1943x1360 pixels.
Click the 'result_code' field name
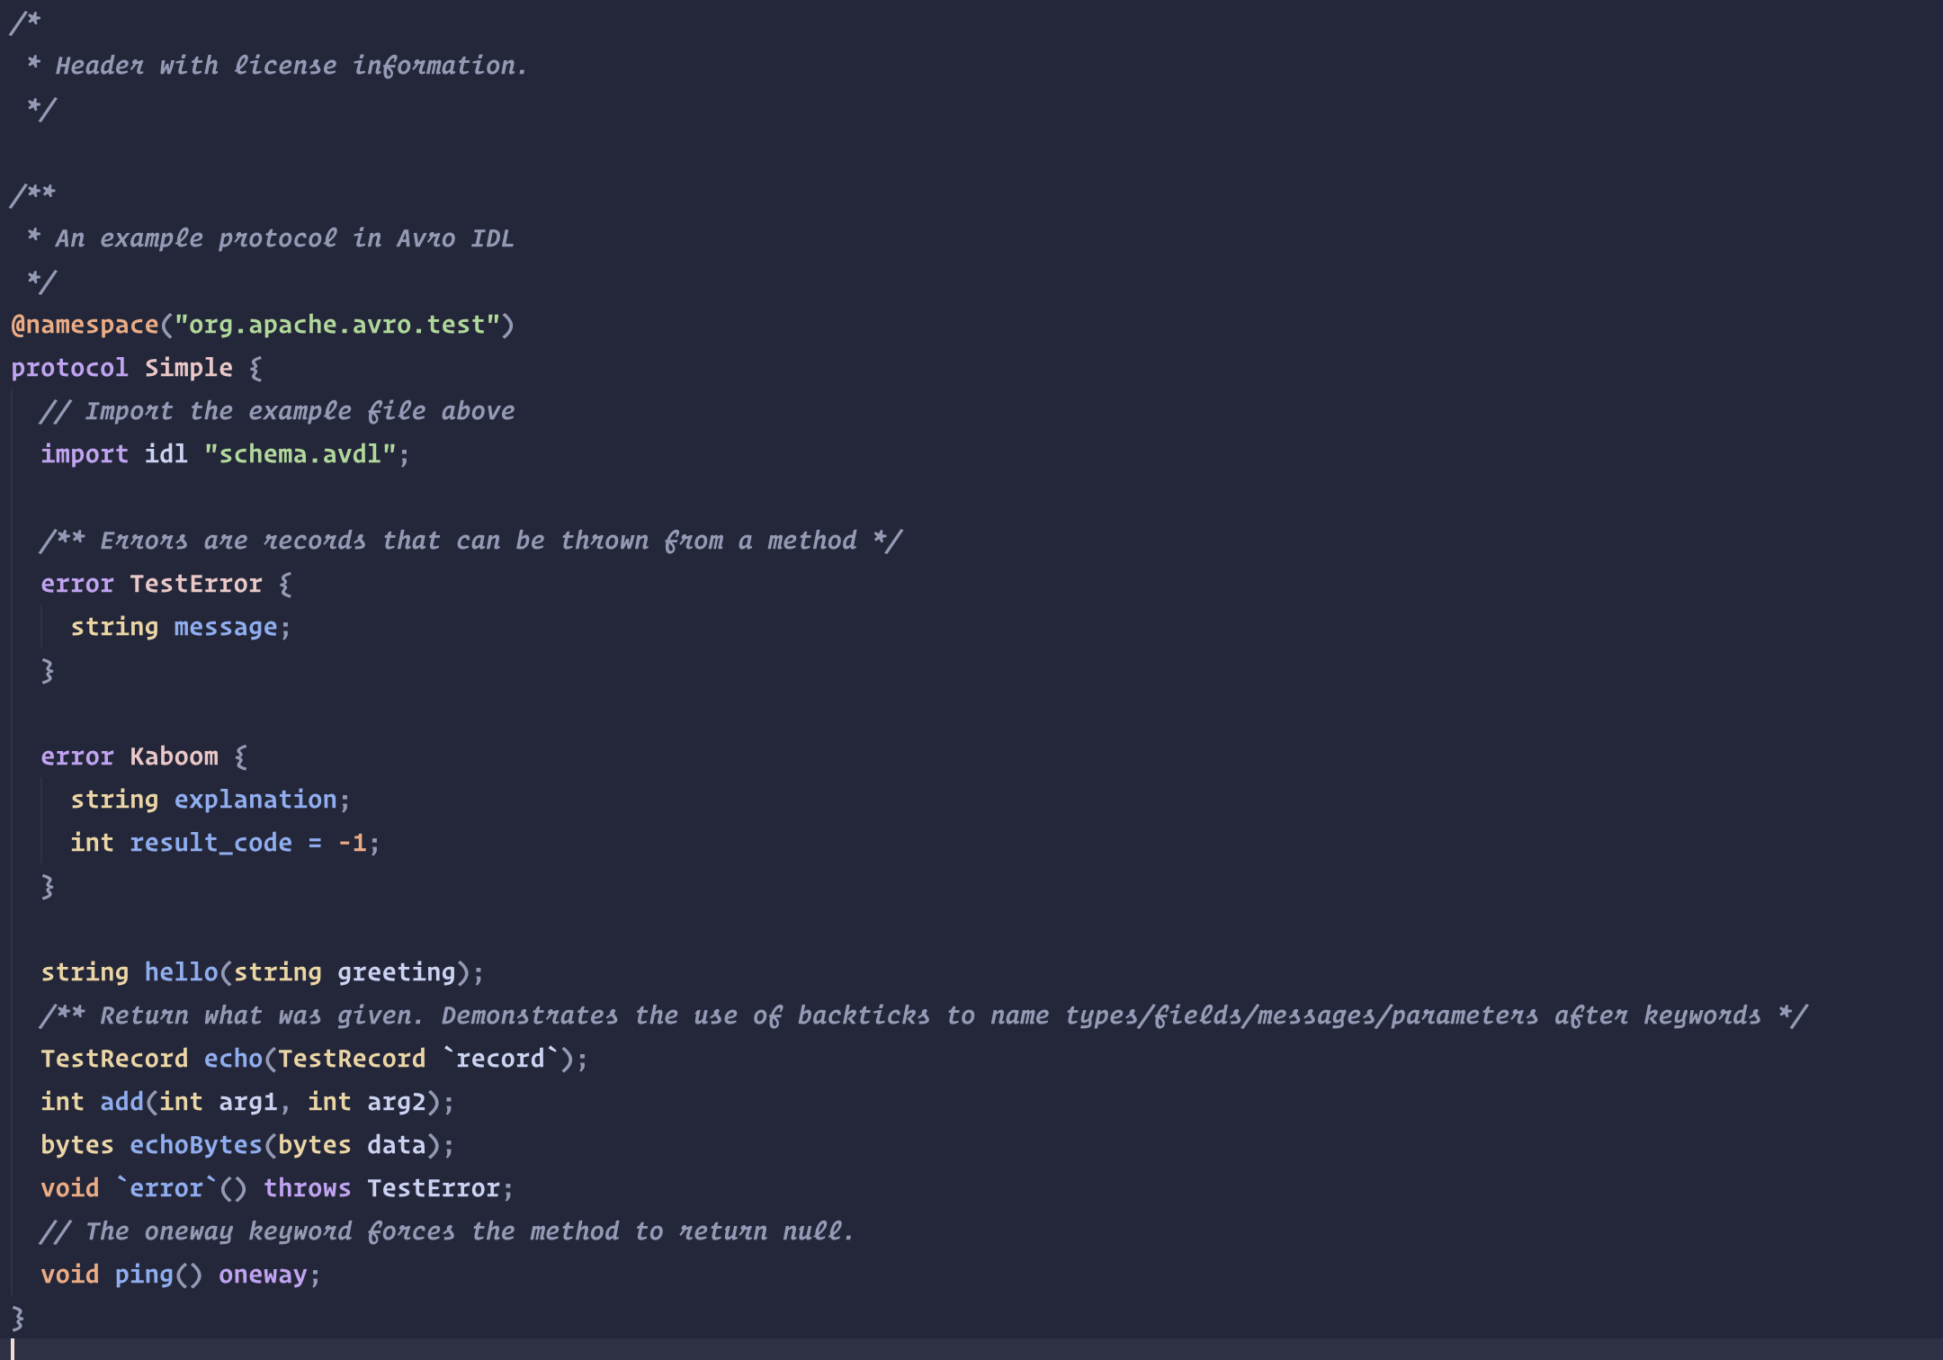click(x=211, y=843)
